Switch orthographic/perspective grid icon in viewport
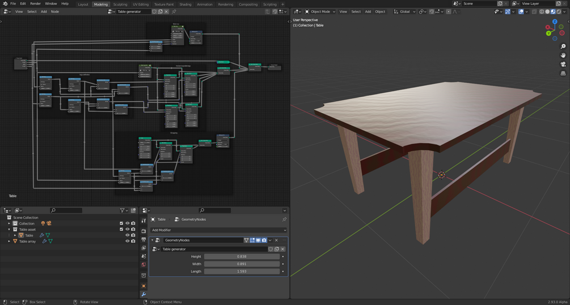Screen dimensions: 570x305 coord(563,73)
